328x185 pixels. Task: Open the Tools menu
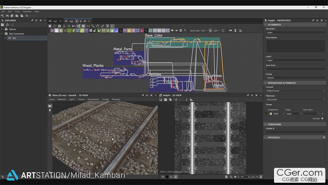pyautogui.click(x=17, y=12)
